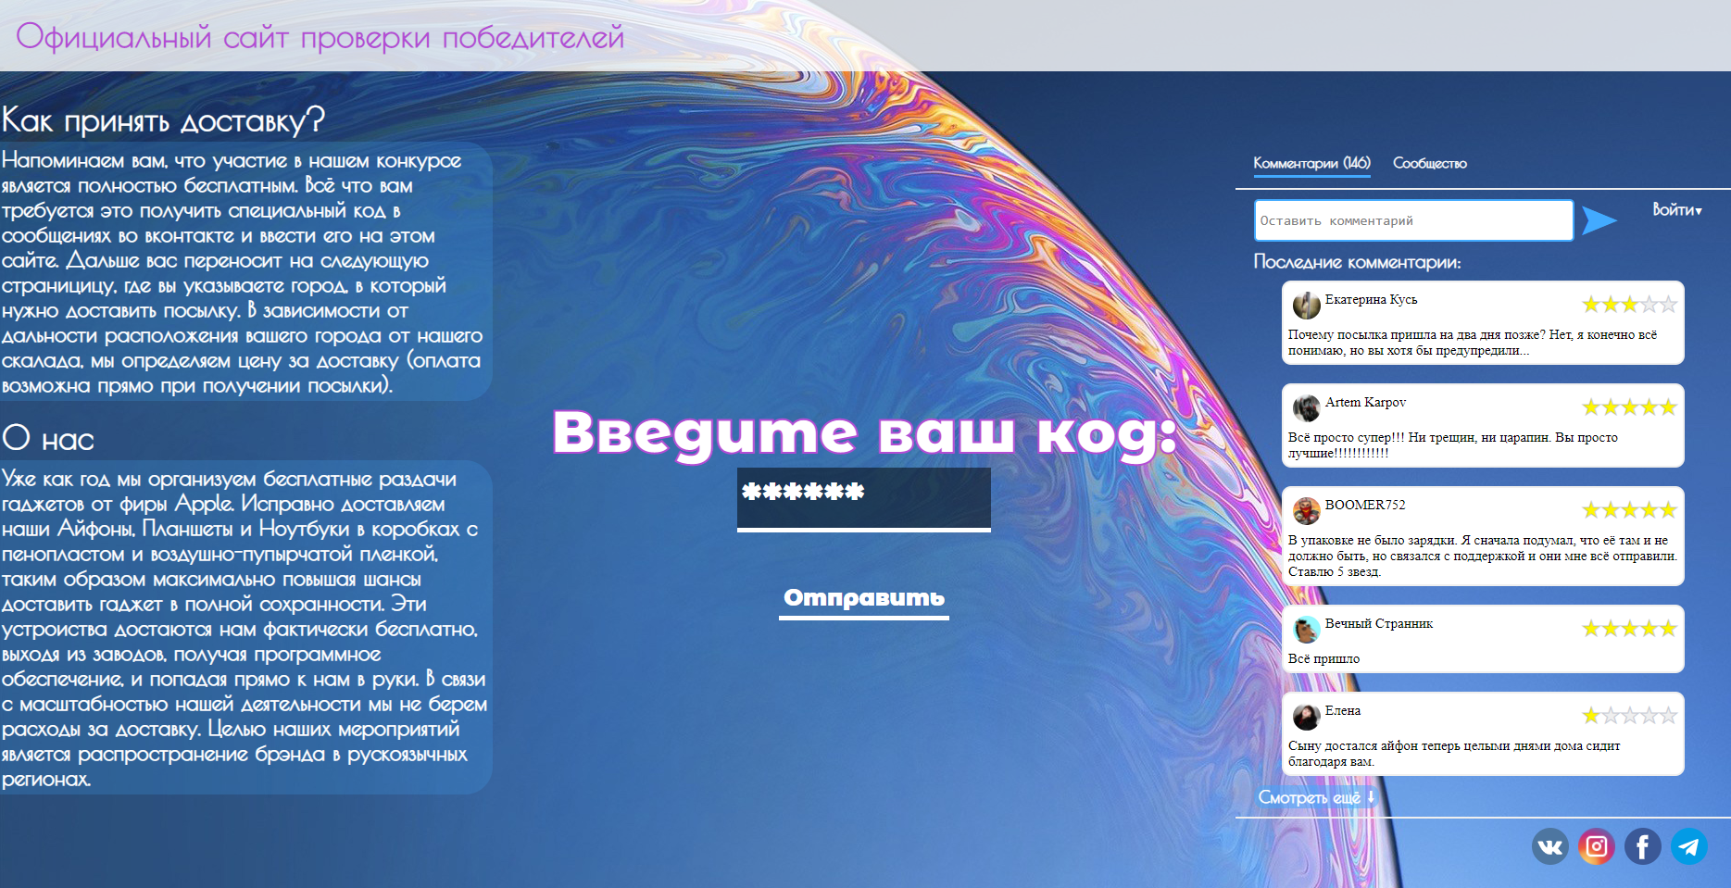Click star rating on Вечный Странник review

pos(1629,629)
